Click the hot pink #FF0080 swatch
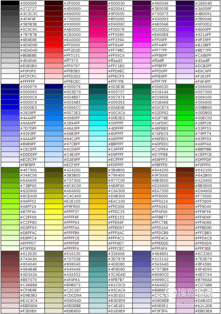221x314 pixels. point(98,35)
